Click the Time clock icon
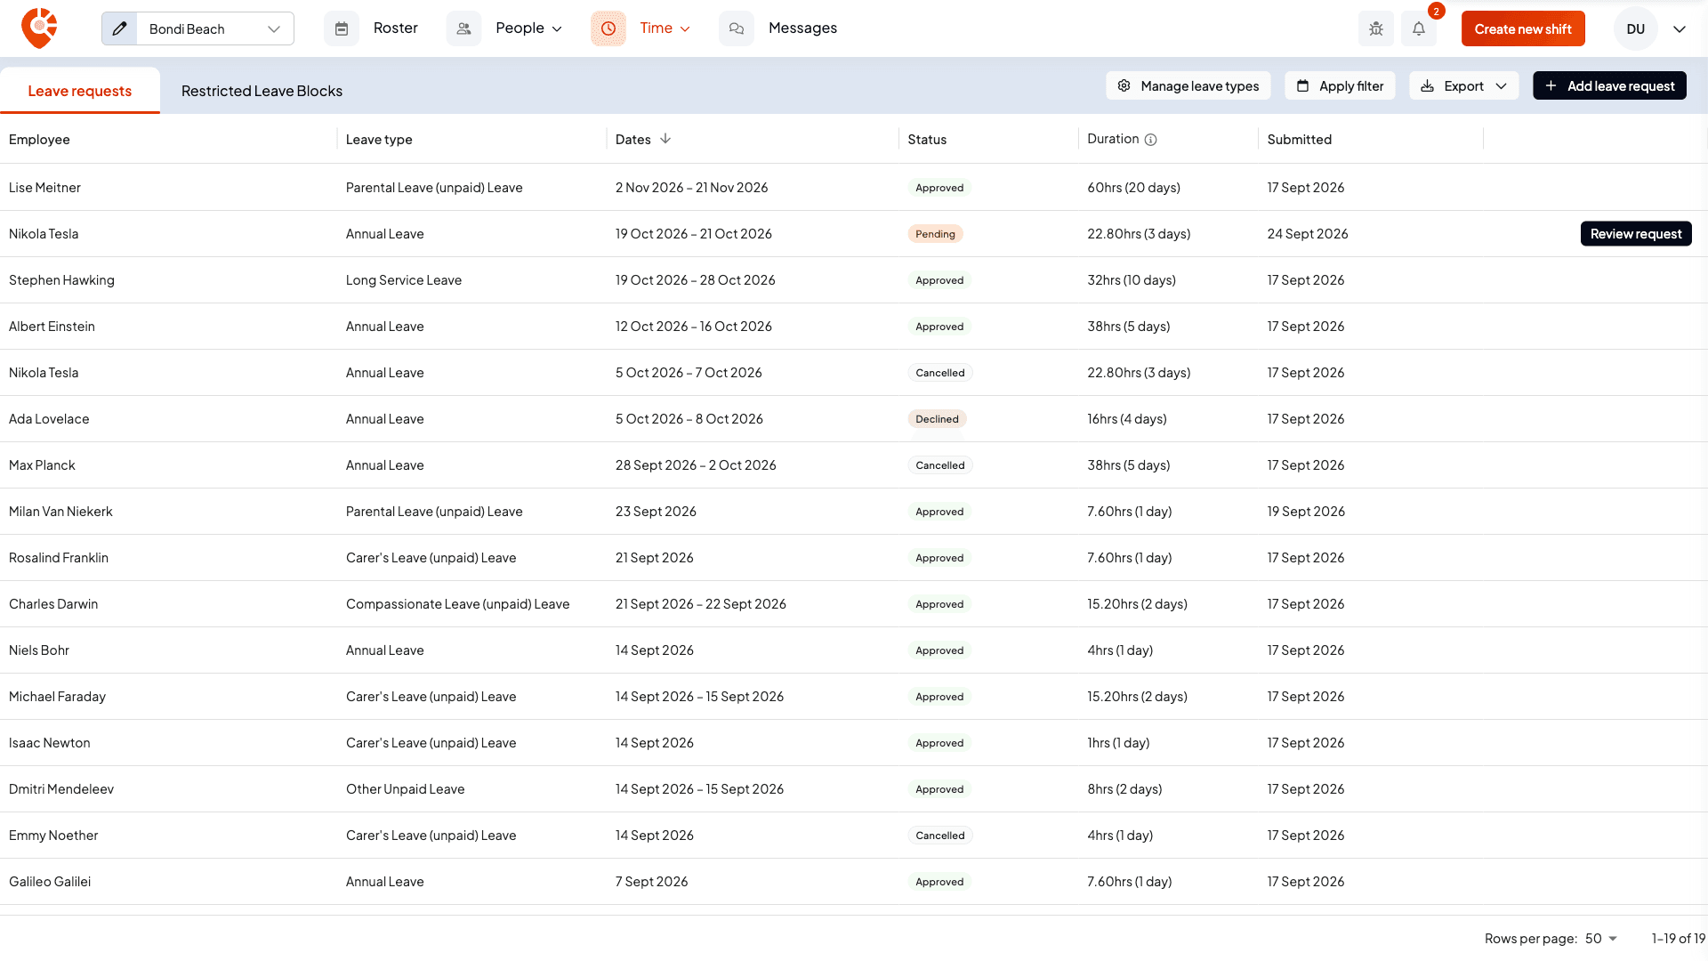Screen dimensions: 1708x961 point(608,28)
